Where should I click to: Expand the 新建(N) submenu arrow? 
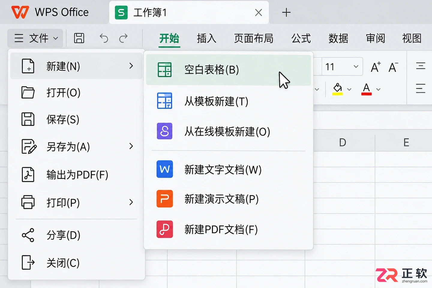pyautogui.click(x=131, y=66)
